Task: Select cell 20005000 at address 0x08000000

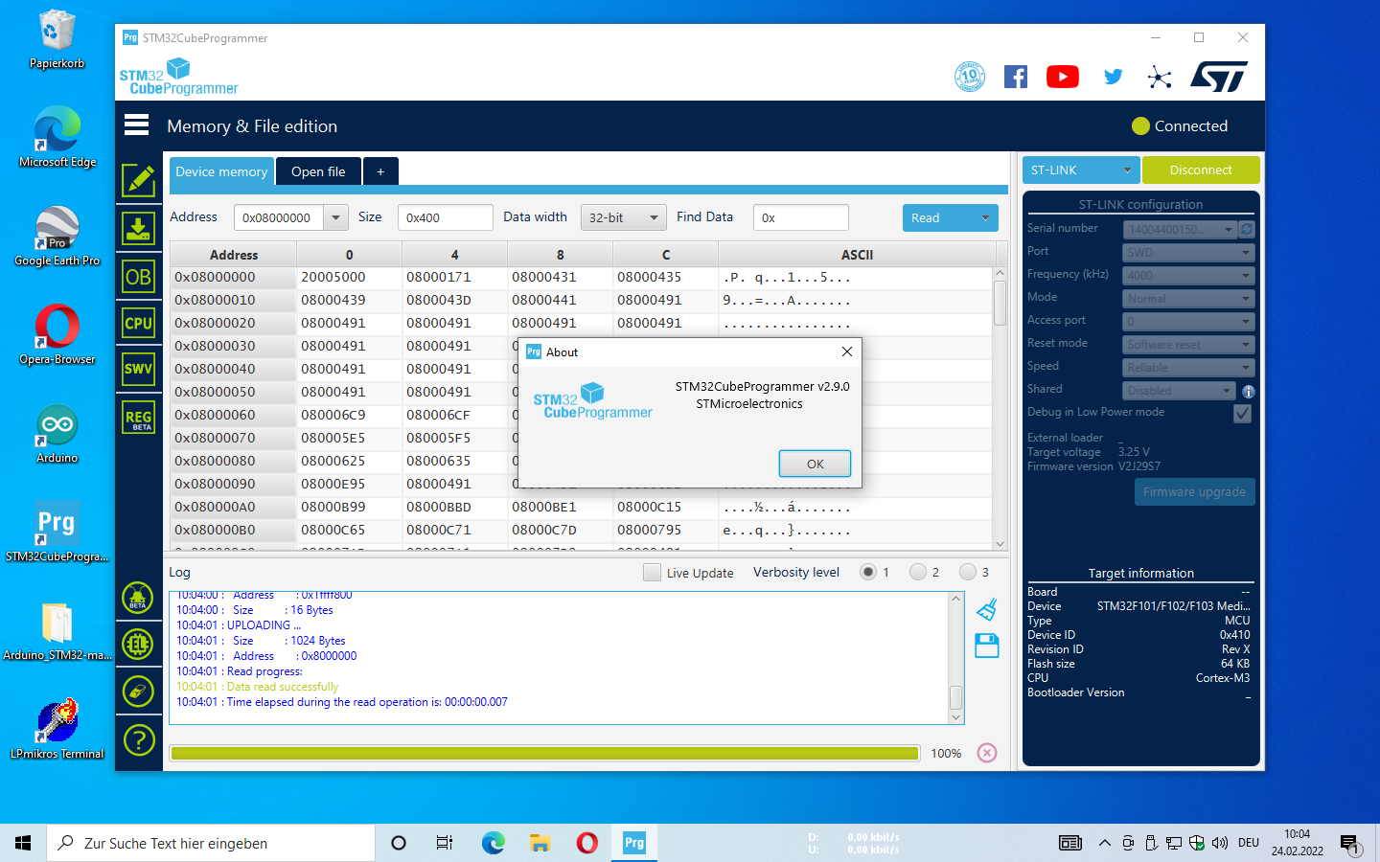Action: click(x=349, y=277)
